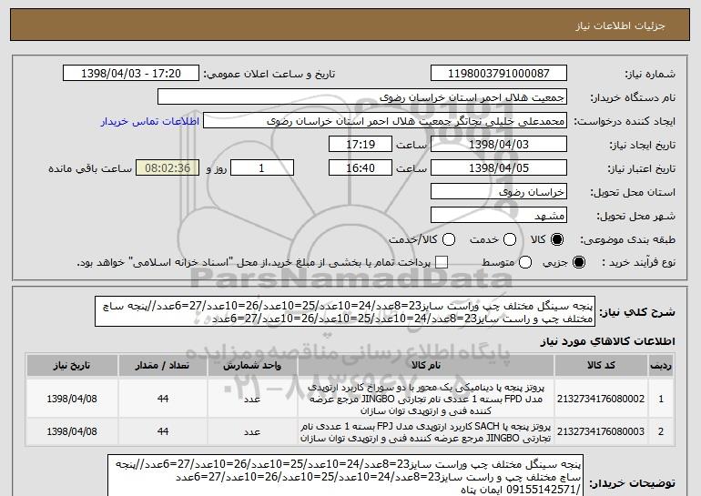Click the تاریخ نیاز column header

point(72,366)
